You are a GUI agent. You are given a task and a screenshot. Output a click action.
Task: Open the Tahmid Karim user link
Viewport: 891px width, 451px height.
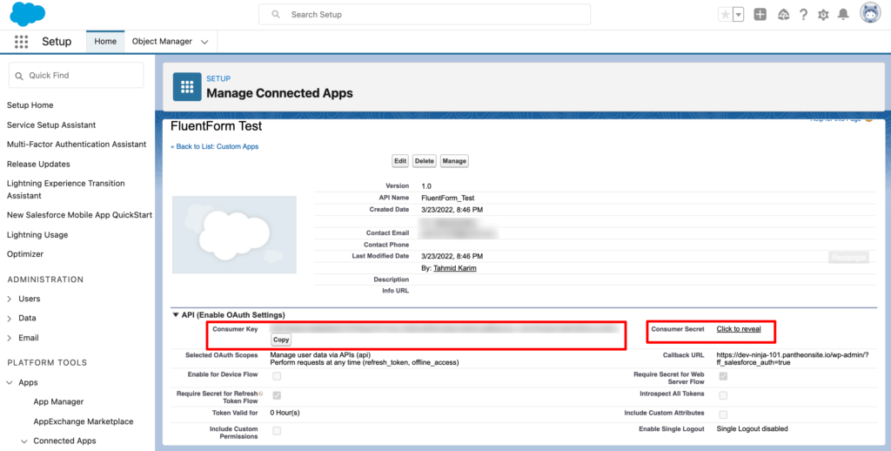[x=454, y=268]
